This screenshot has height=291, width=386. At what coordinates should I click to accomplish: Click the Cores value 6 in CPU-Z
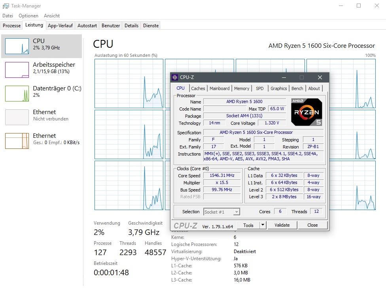pos(280,211)
